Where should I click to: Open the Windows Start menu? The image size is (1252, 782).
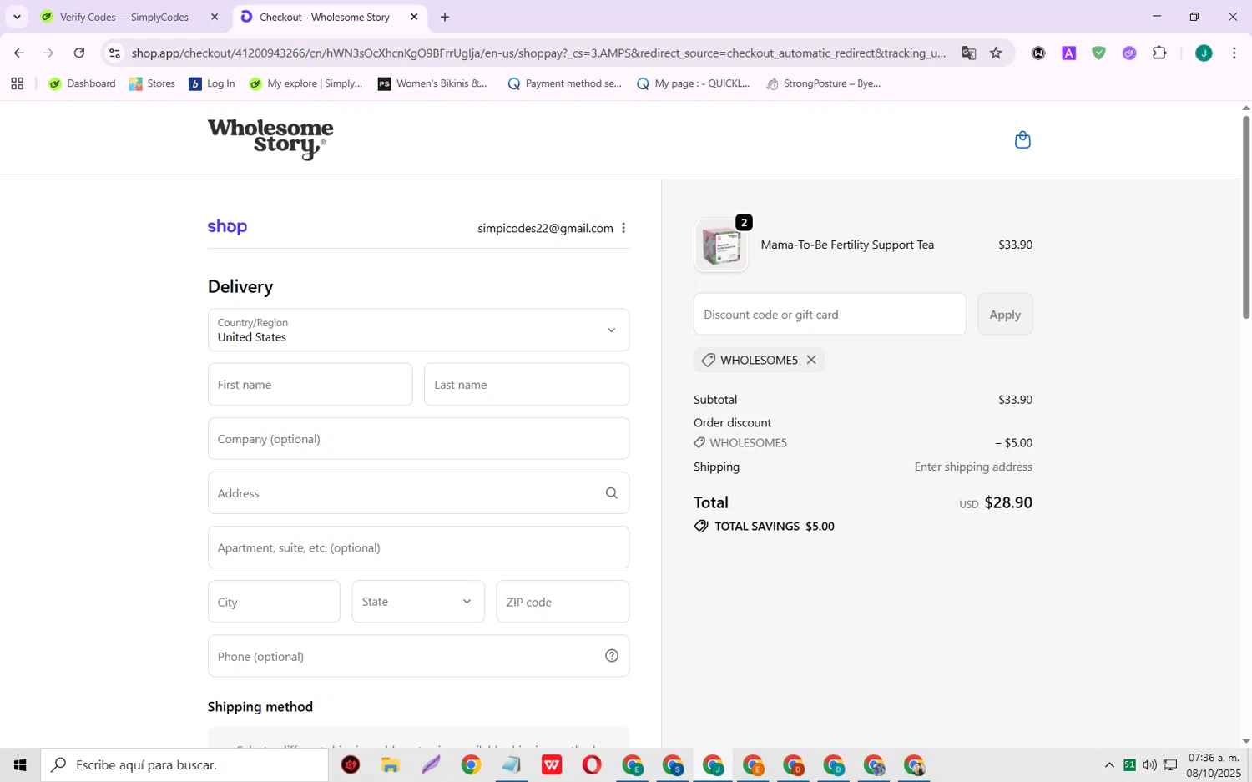(20, 764)
